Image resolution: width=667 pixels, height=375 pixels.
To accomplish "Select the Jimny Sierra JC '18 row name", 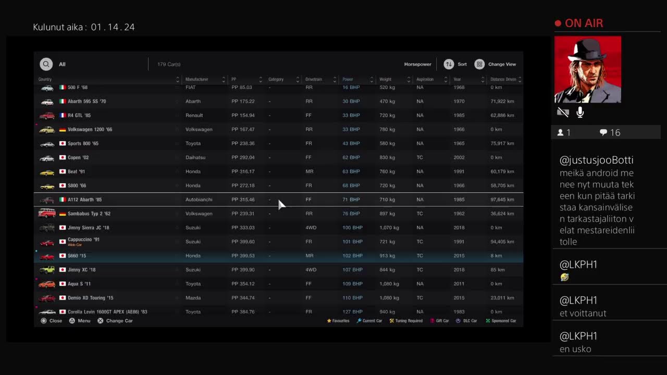I will coord(89,228).
